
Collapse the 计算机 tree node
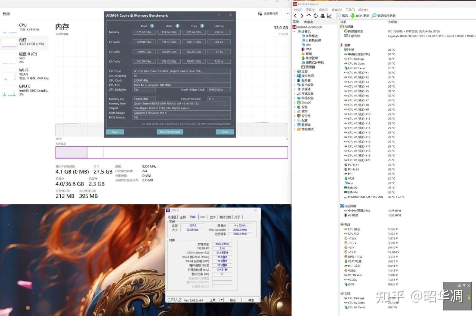[x=294, y=32]
